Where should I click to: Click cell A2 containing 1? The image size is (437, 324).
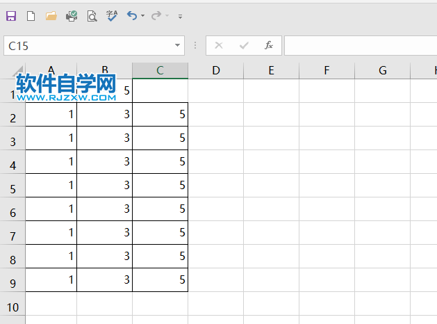(51, 114)
